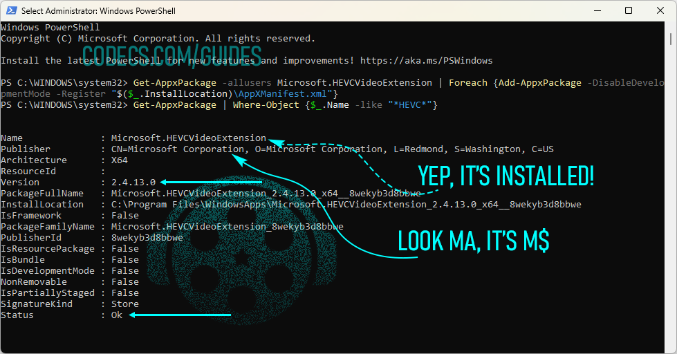Image resolution: width=677 pixels, height=354 pixels.
Task: Close the PowerShell window
Action: pyautogui.click(x=660, y=10)
